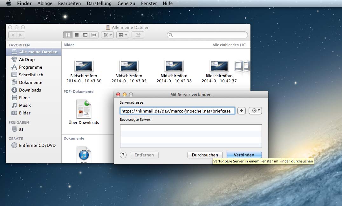Screen dimensions: 342x206
Task: Open AirDrop in the sidebar
Action: tap(27, 59)
